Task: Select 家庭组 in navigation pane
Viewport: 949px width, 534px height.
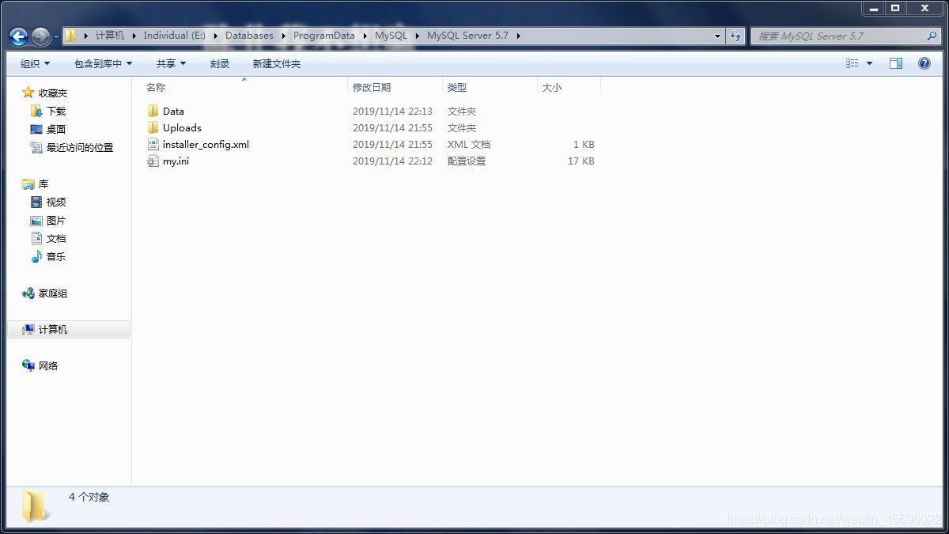Action: 53,293
